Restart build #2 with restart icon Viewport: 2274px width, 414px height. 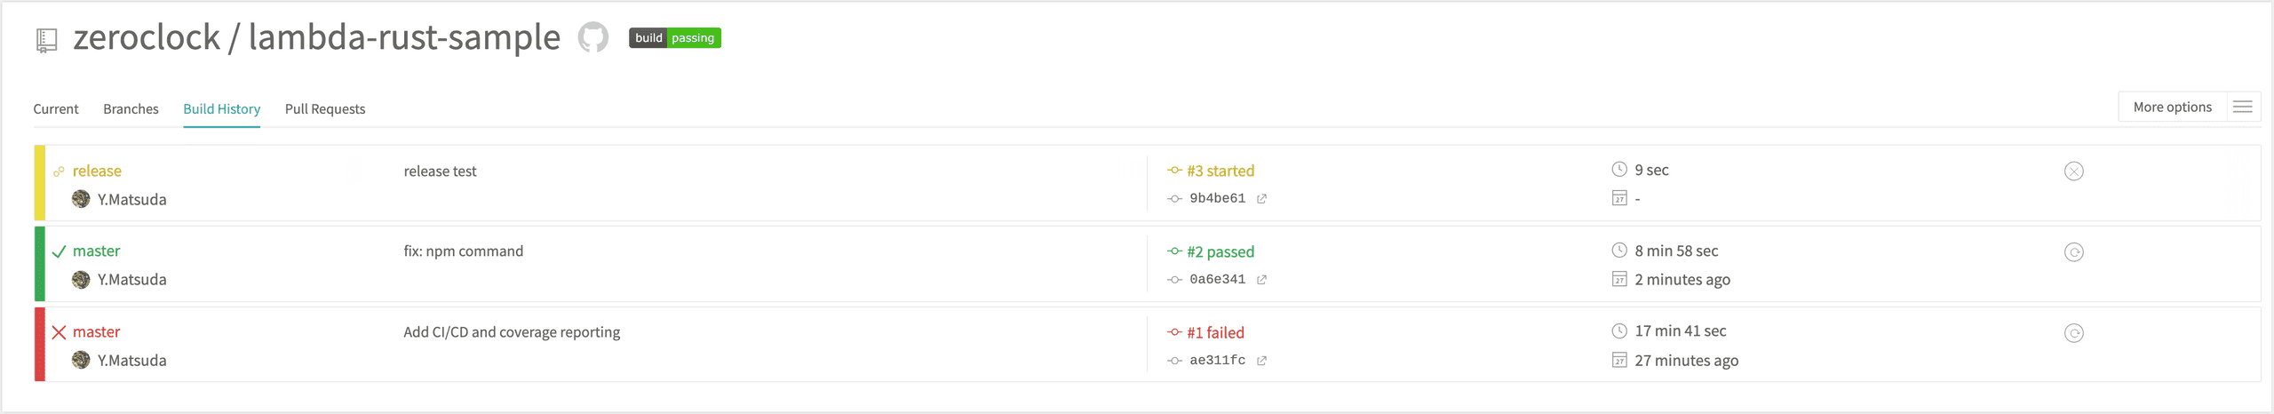tap(2073, 252)
